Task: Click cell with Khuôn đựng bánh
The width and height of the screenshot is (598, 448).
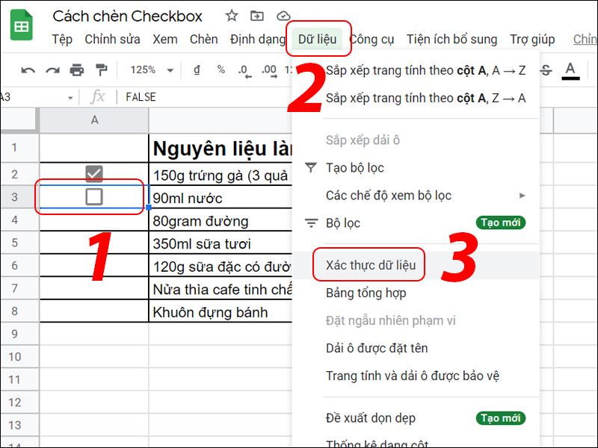Action: point(221,311)
